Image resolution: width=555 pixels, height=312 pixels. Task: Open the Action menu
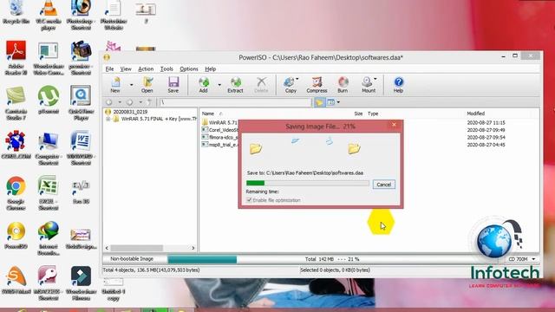coord(146,69)
